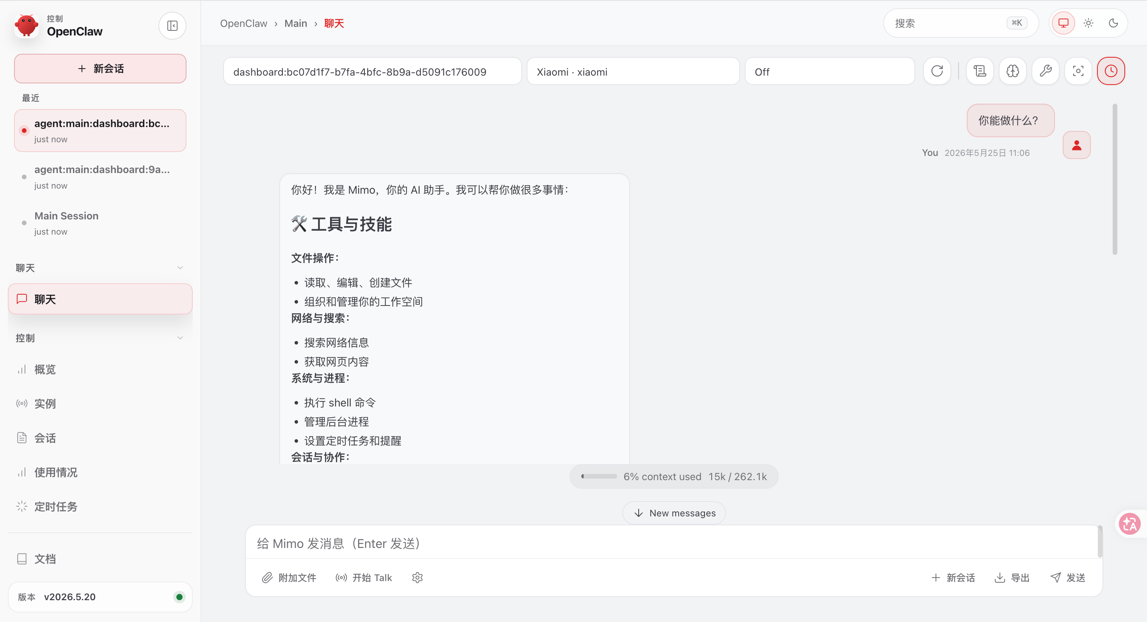Select the Main Session entry
This screenshot has width=1147, height=622.
coord(100,223)
